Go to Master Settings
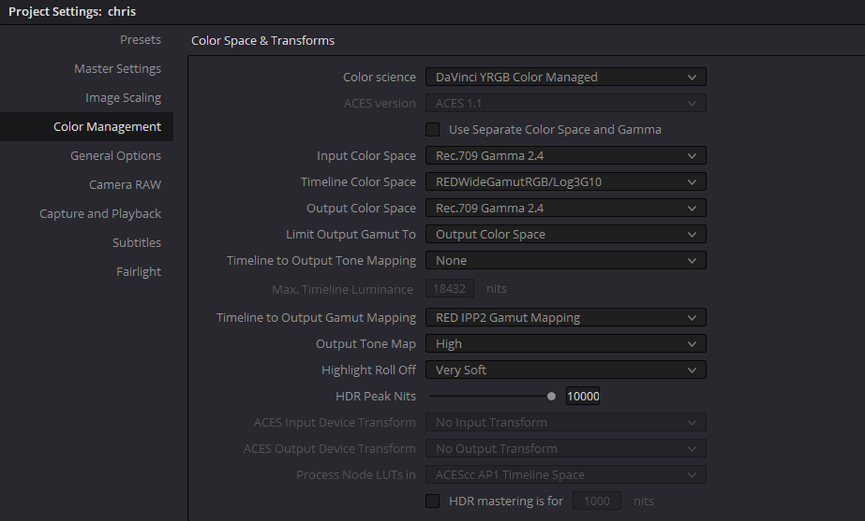The image size is (865, 521). (118, 69)
